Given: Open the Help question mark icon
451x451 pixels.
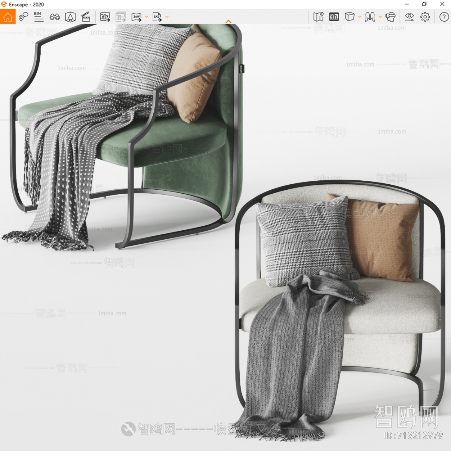Looking at the screenshot, I should pyautogui.click(x=444, y=17).
